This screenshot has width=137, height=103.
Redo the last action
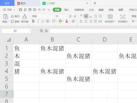(x=44, y=10)
